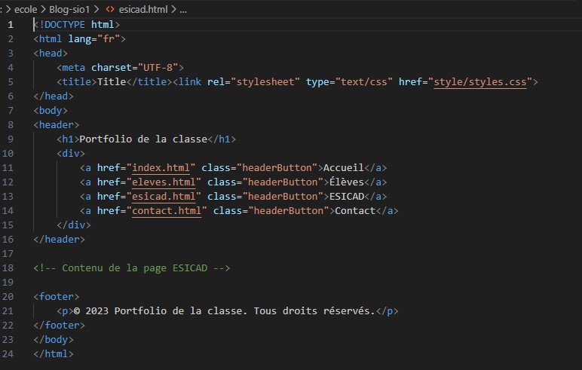The height and width of the screenshot is (370, 582).
Task: Select the 'esicad.html' breadcrumb item
Action: [143, 9]
